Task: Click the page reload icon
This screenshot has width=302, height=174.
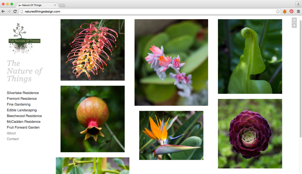Action: coord(15,11)
